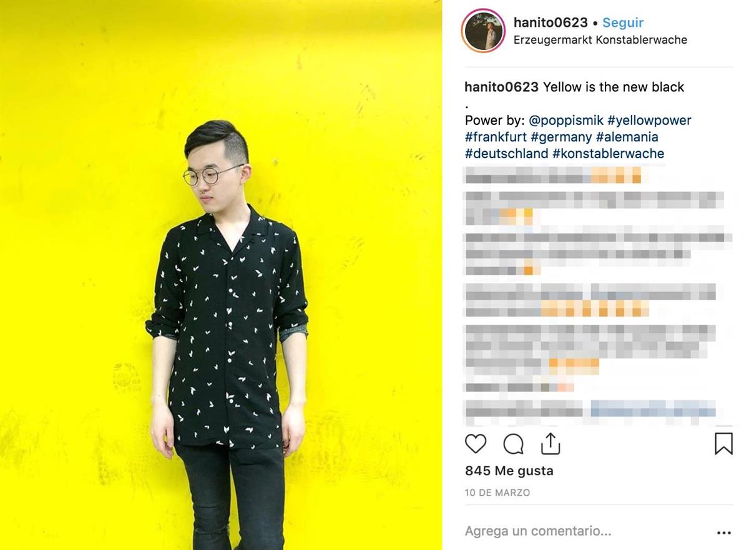Open the hanito0623 profile picture
The height and width of the screenshot is (550, 749).
[x=484, y=30]
